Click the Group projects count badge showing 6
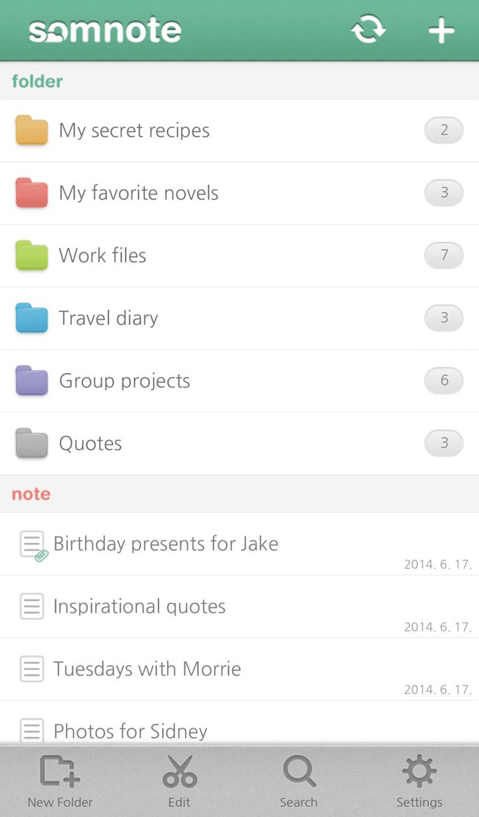Viewport: 479px width, 817px height. pyautogui.click(x=444, y=381)
